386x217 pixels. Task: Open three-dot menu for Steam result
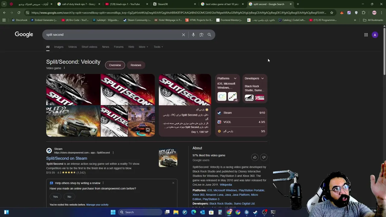coord(113,153)
